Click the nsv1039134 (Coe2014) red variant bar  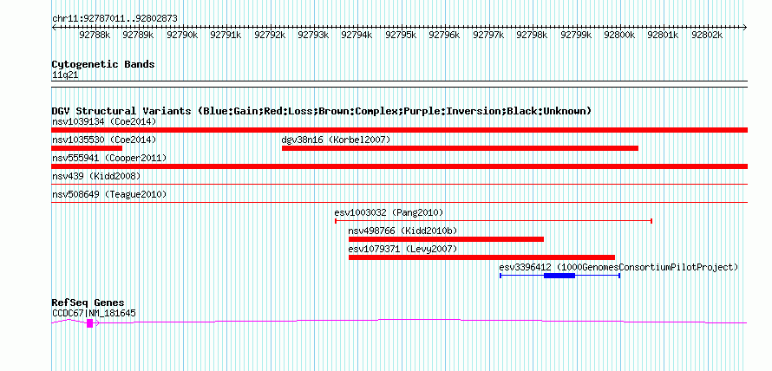point(399,130)
